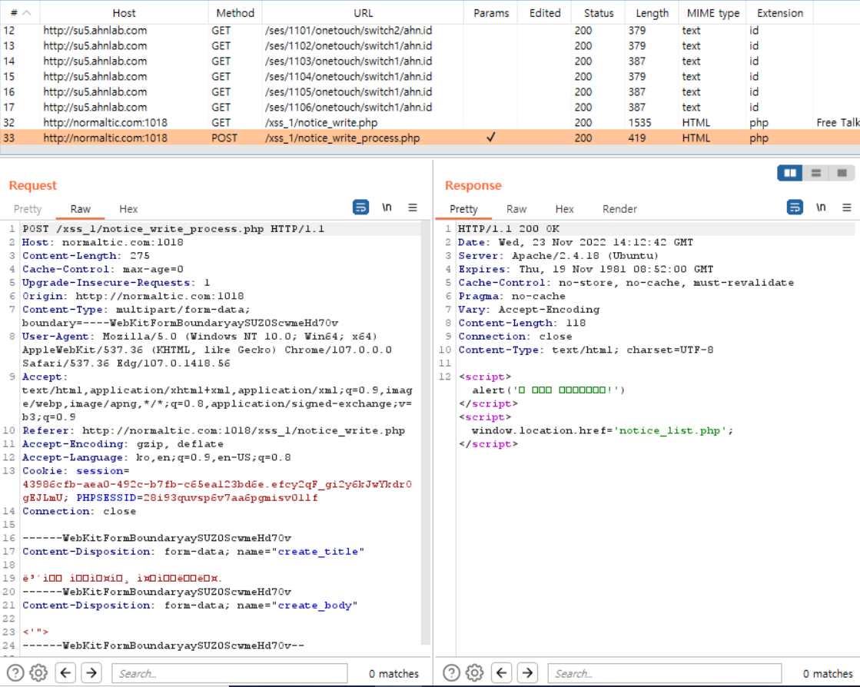860x687 pixels.
Task: Toggle non-printable characters \n in Request panel
Action: coord(387,207)
